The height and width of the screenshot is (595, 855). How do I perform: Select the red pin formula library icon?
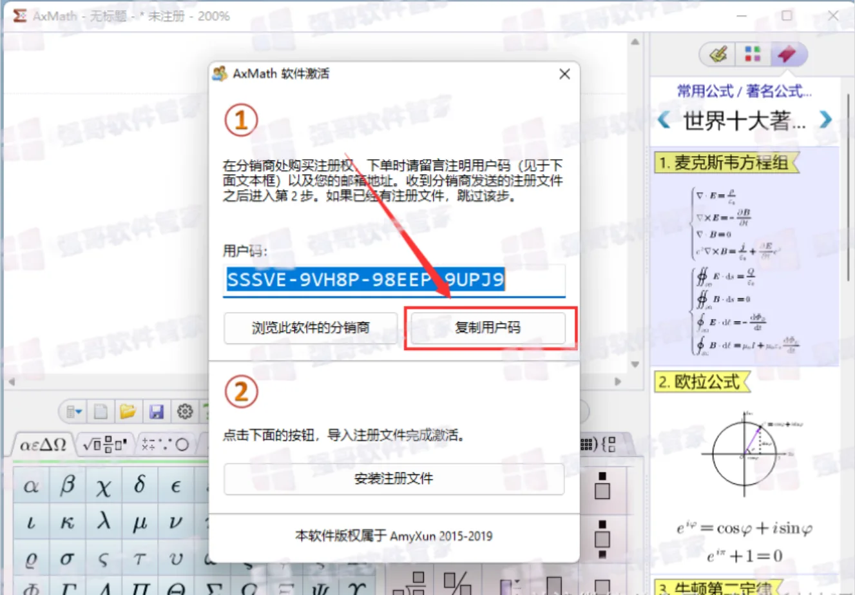pos(787,54)
